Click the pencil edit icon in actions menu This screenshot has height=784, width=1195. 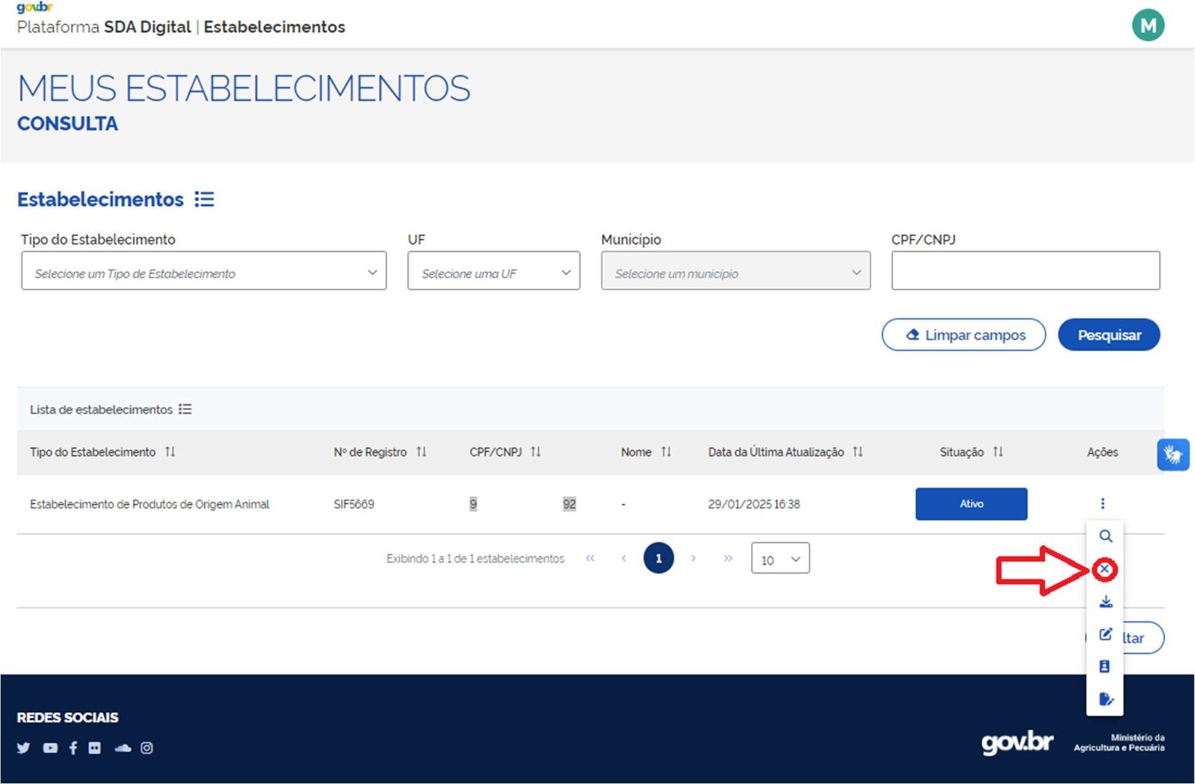click(1106, 634)
